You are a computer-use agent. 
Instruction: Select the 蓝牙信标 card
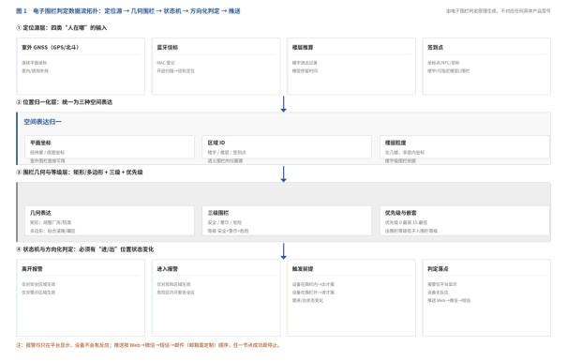point(216,67)
